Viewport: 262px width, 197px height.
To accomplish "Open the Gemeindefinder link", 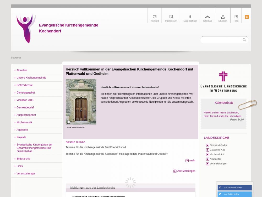I will point(218,145).
